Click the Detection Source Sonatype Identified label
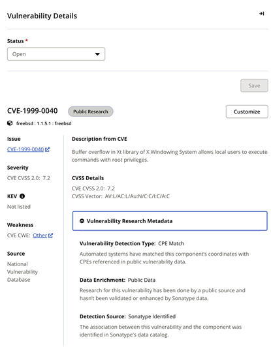 pos(127,316)
